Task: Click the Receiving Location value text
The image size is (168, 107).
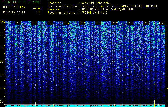Action: click(119, 6)
